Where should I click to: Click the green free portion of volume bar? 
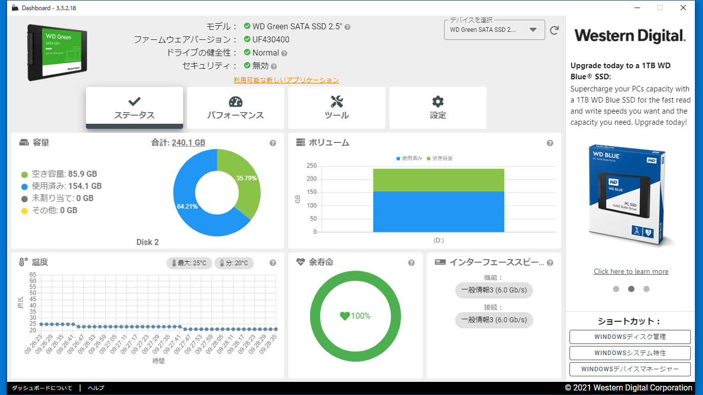(x=438, y=180)
